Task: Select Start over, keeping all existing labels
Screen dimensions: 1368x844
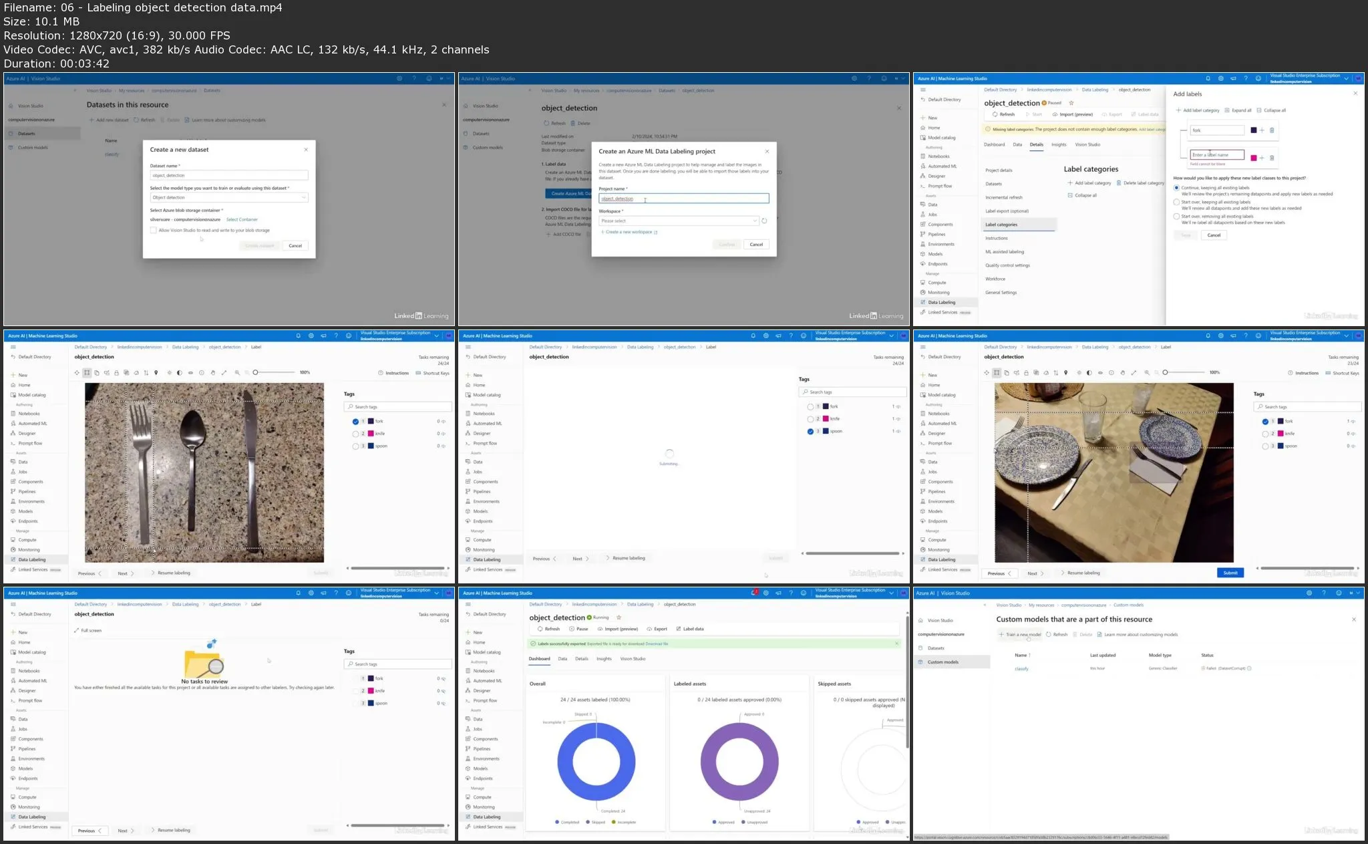Action: pos(1176,202)
